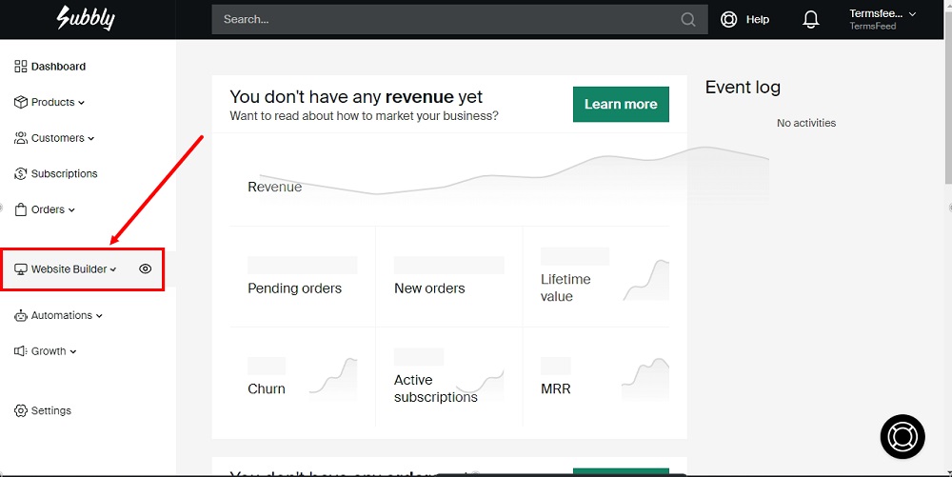Open the floating support chat button

click(902, 437)
